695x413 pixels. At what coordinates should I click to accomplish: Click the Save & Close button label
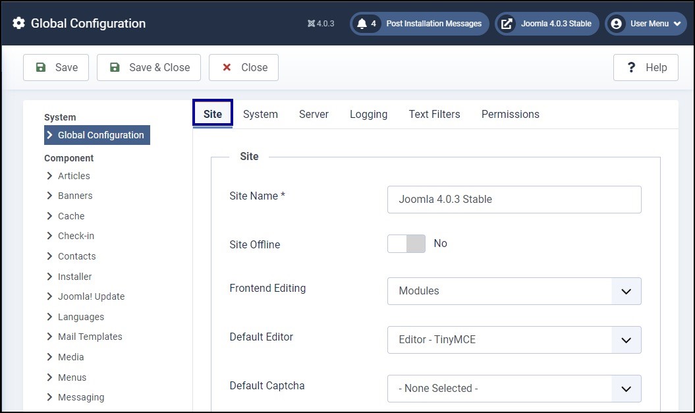(159, 67)
